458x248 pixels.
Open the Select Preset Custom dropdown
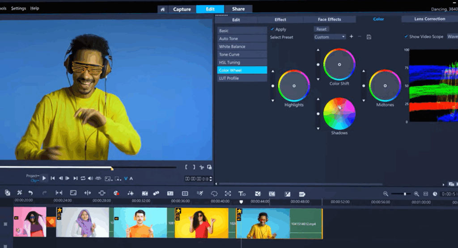[330, 37]
